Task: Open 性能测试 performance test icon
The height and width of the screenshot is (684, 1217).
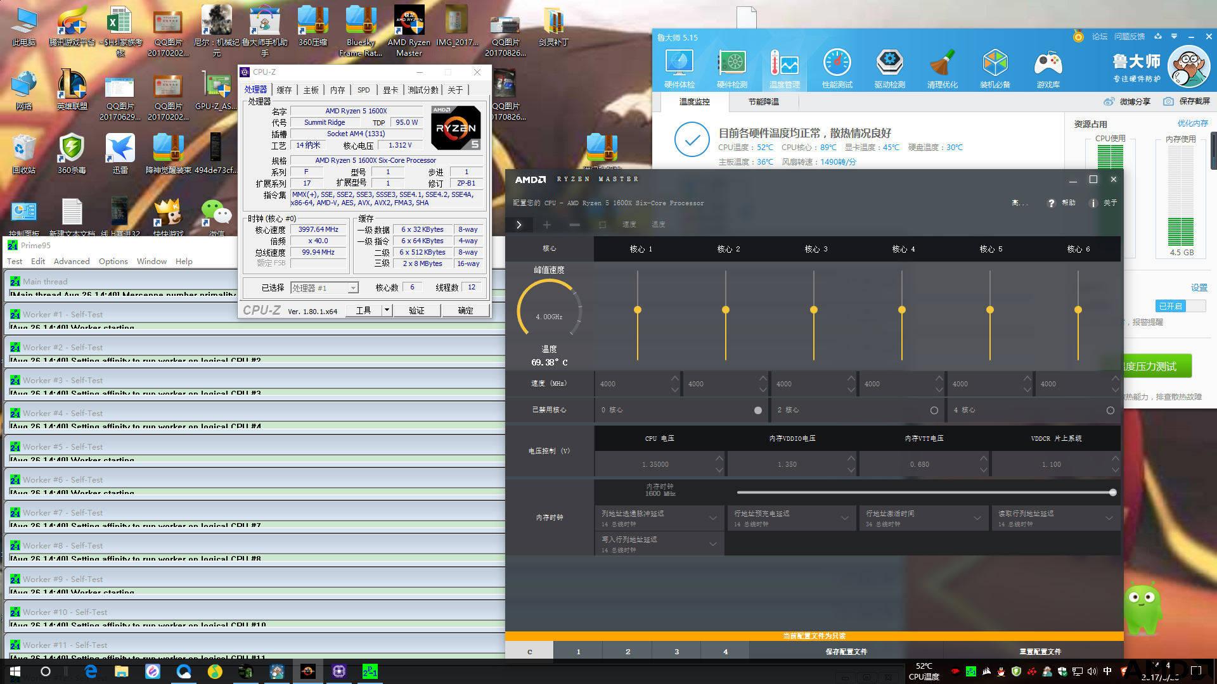Action: (x=837, y=68)
